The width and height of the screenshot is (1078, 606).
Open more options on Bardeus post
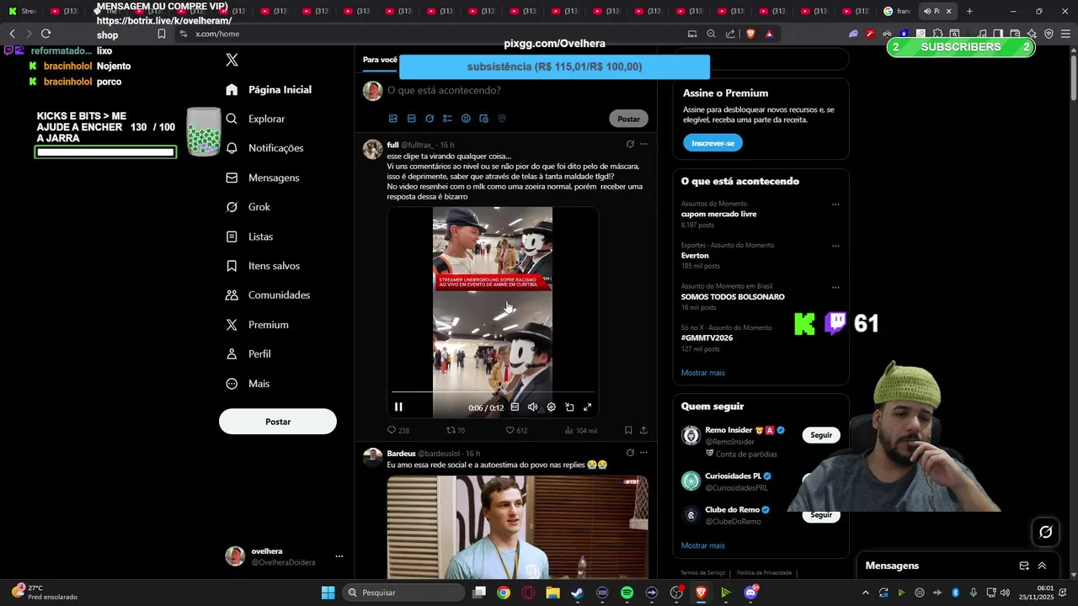pyautogui.click(x=643, y=453)
